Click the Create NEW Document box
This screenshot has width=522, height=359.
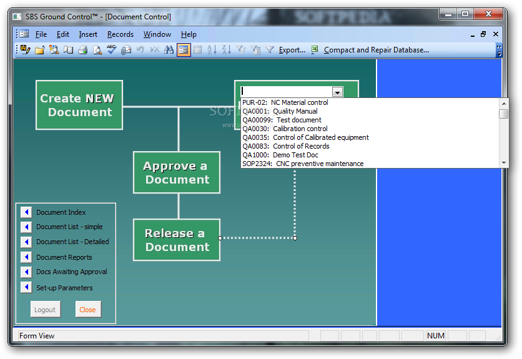79,105
